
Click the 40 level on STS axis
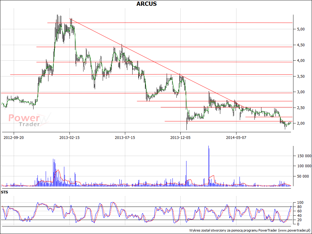299,216
